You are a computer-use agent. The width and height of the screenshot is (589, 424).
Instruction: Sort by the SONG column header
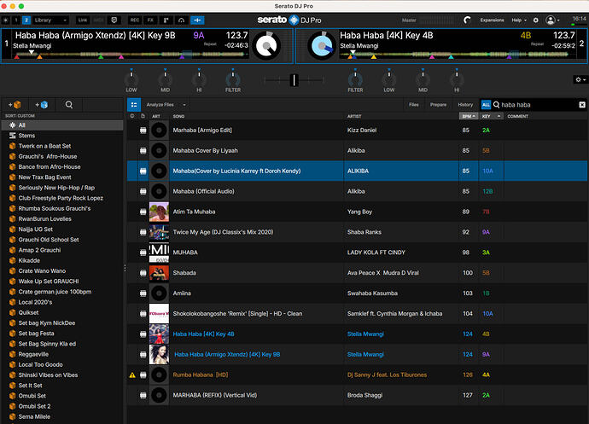[178, 116]
